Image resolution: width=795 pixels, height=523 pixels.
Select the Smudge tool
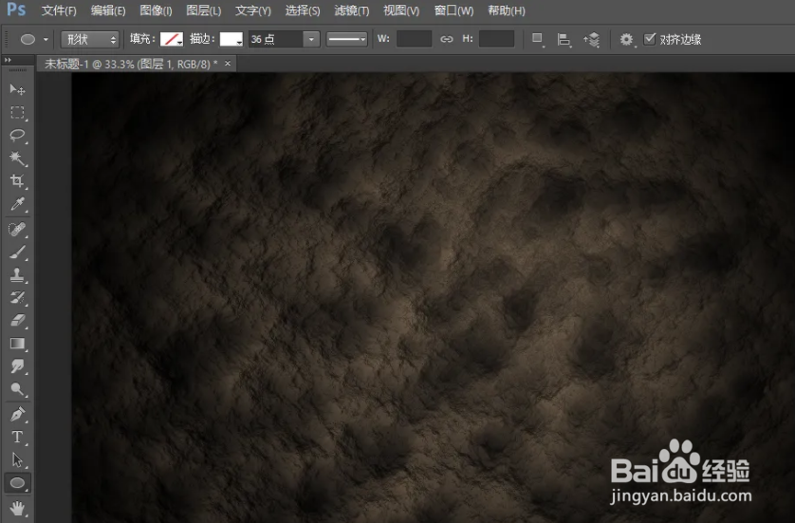[x=17, y=366]
